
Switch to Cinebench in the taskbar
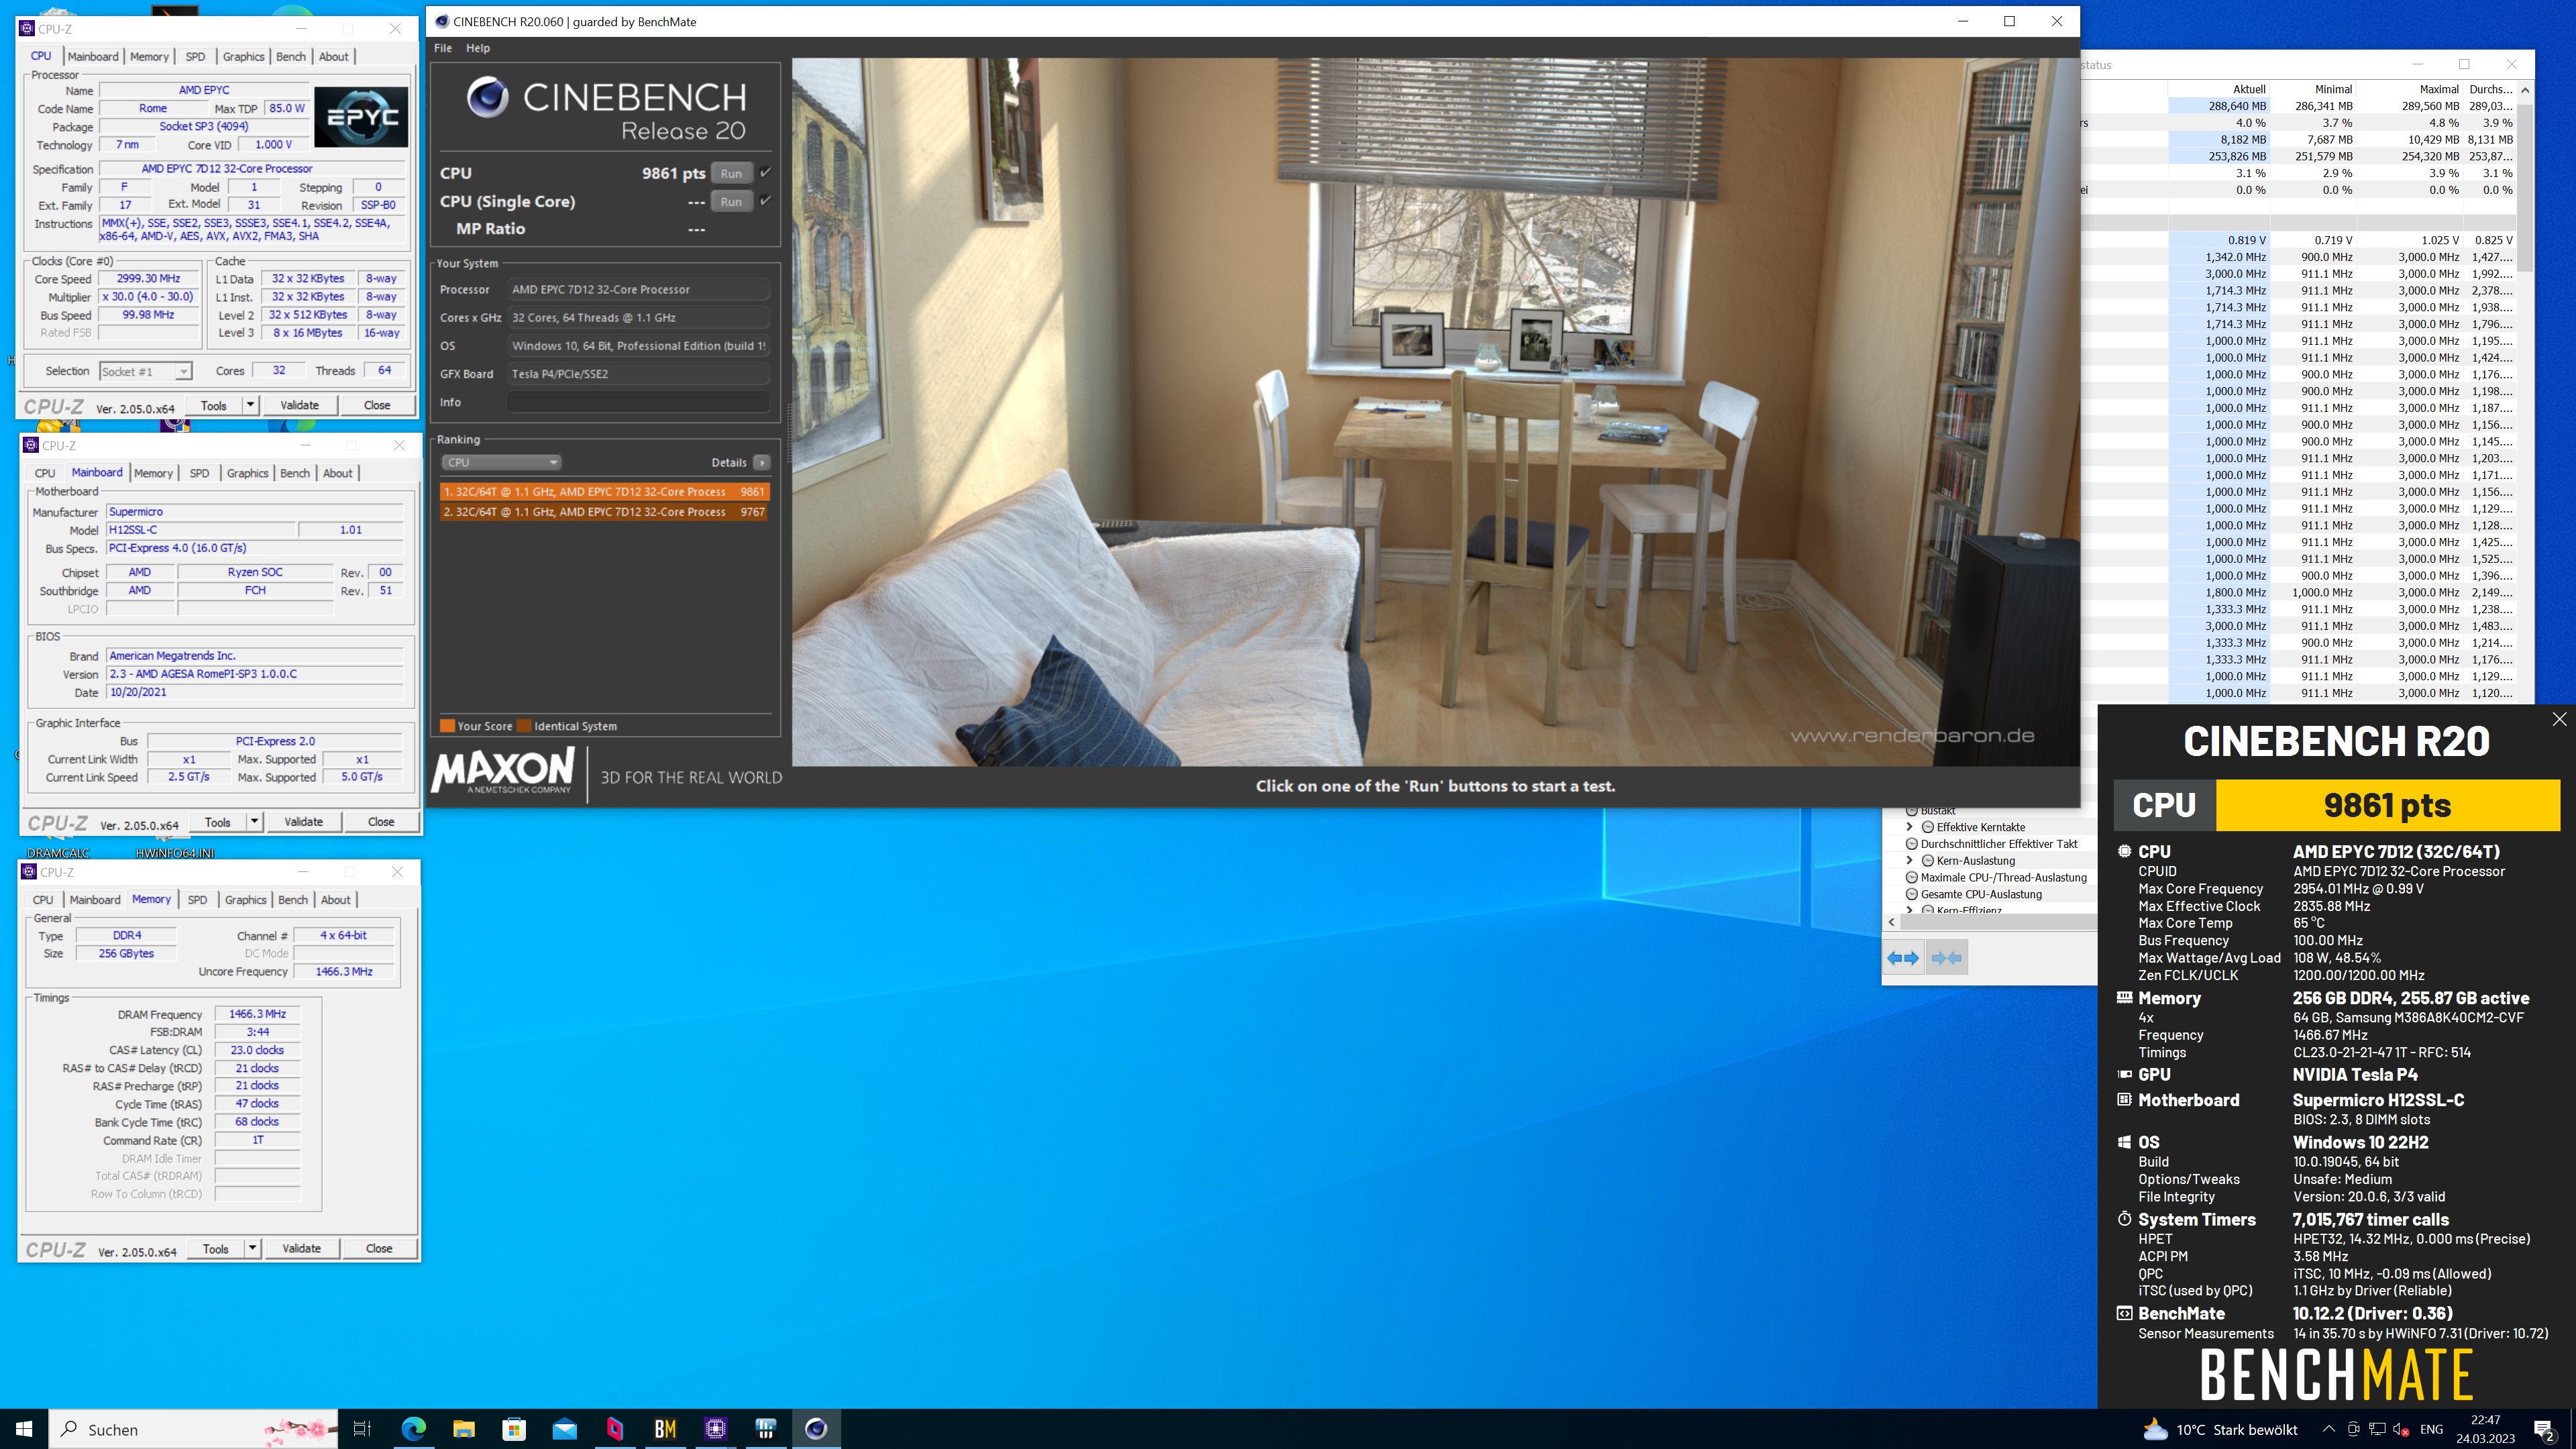[816, 1429]
